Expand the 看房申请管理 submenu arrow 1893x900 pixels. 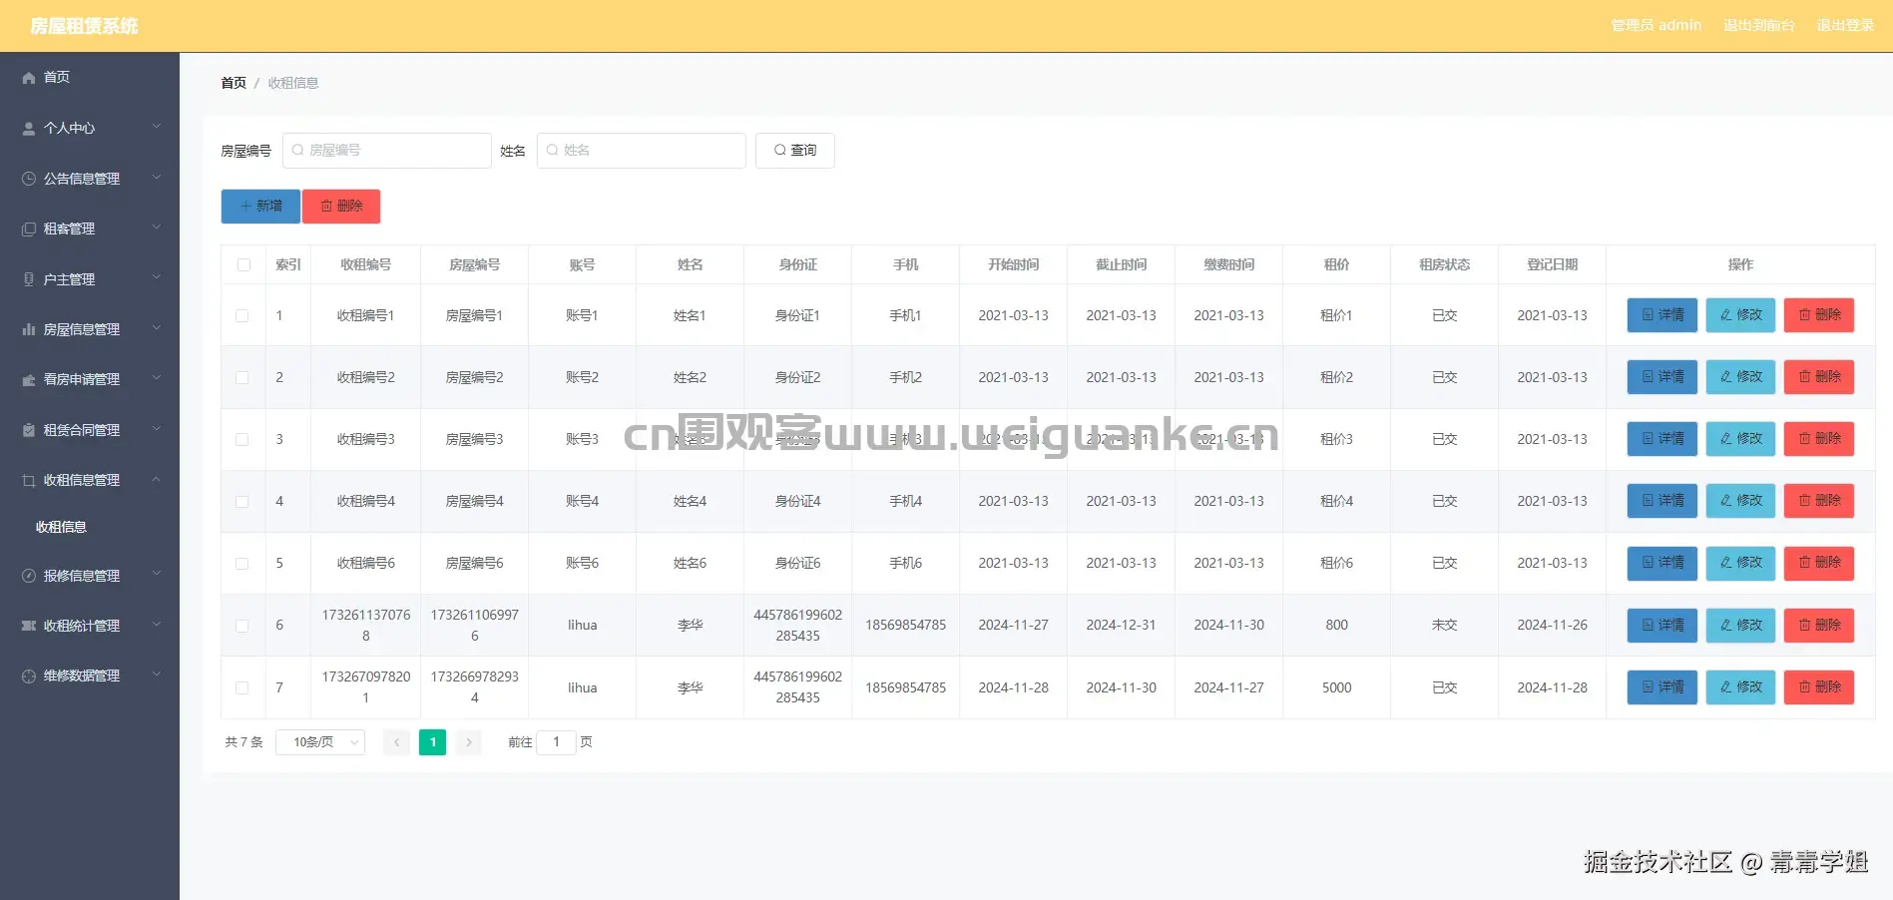(x=157, y=378)
